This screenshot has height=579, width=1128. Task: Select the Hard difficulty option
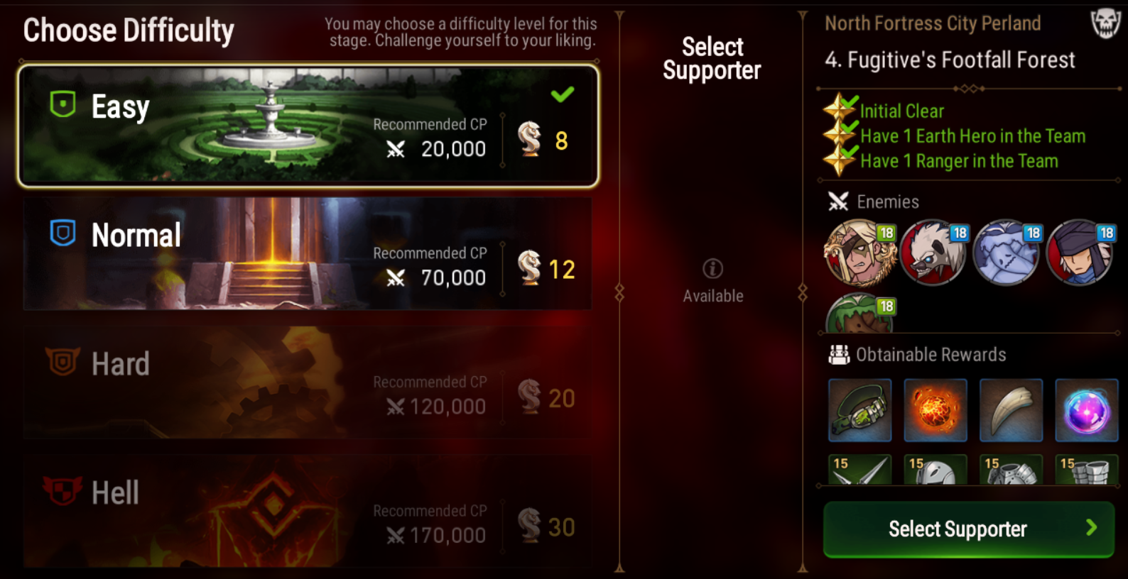308,382
